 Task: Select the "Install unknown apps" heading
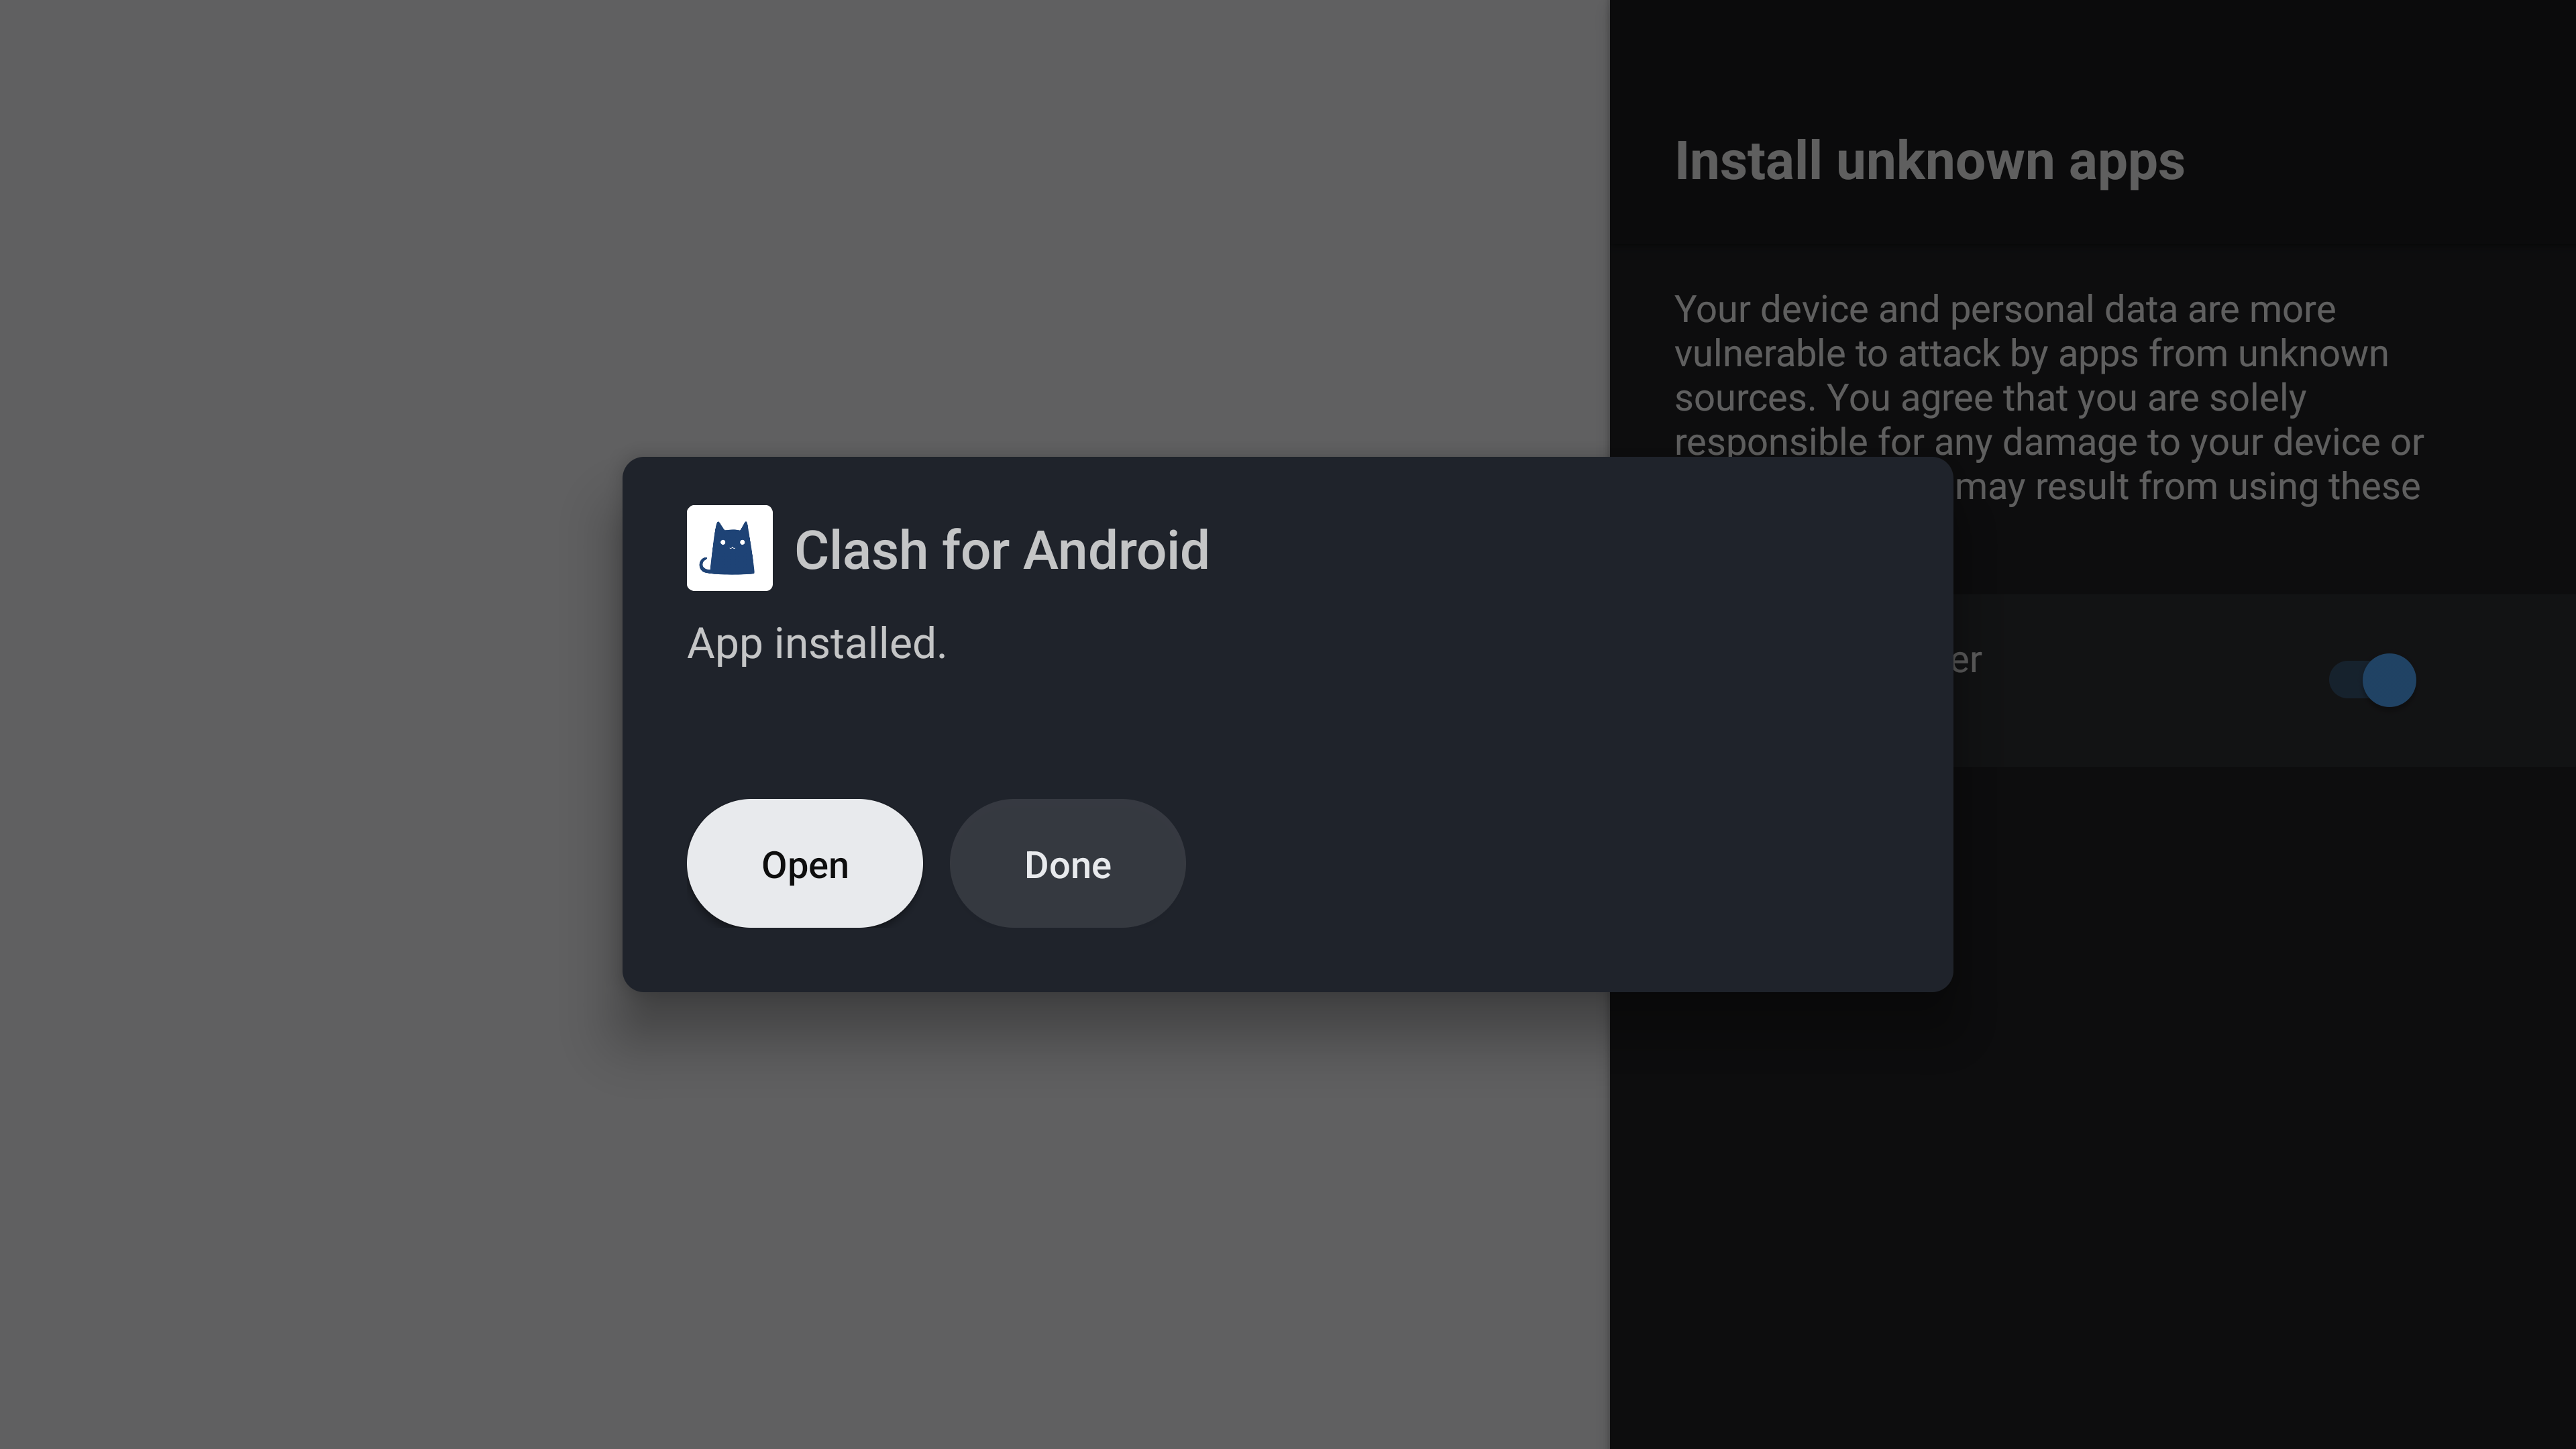pos(1929,161)
